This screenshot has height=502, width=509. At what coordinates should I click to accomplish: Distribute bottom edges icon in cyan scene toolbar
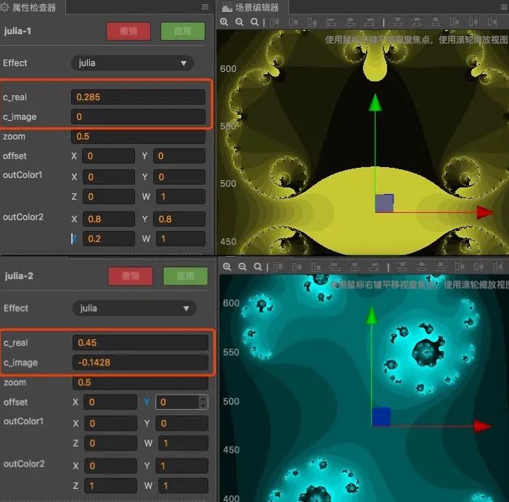[441, 267]
